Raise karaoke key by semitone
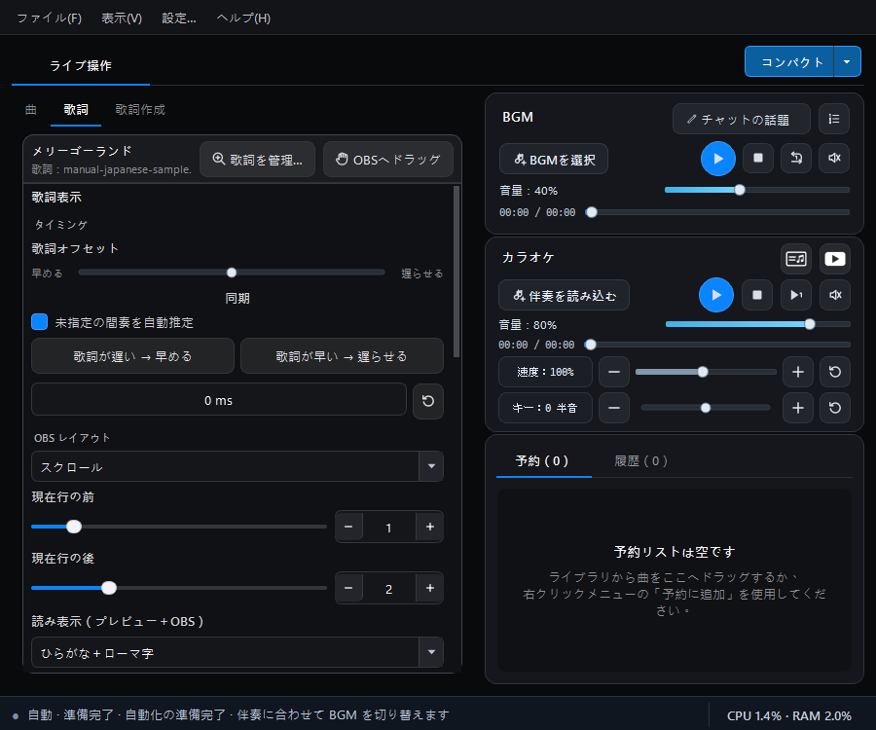The image size is (876, 730). coord(798,408)
